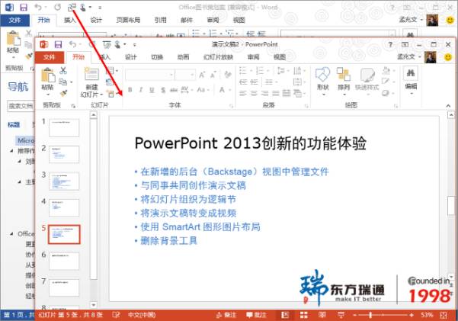Screen dimensions: 458x321
Task: Click numbered list icon in PowerPoint paragraph group
Action: click(261, 70)
